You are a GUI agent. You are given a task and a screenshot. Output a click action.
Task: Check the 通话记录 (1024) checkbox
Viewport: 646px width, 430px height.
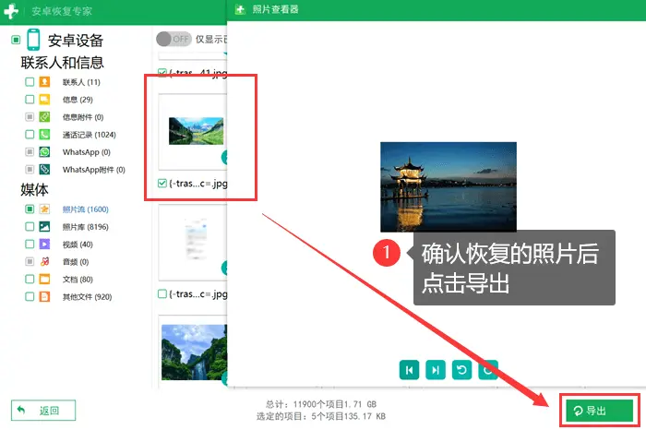tap(30, 135)
